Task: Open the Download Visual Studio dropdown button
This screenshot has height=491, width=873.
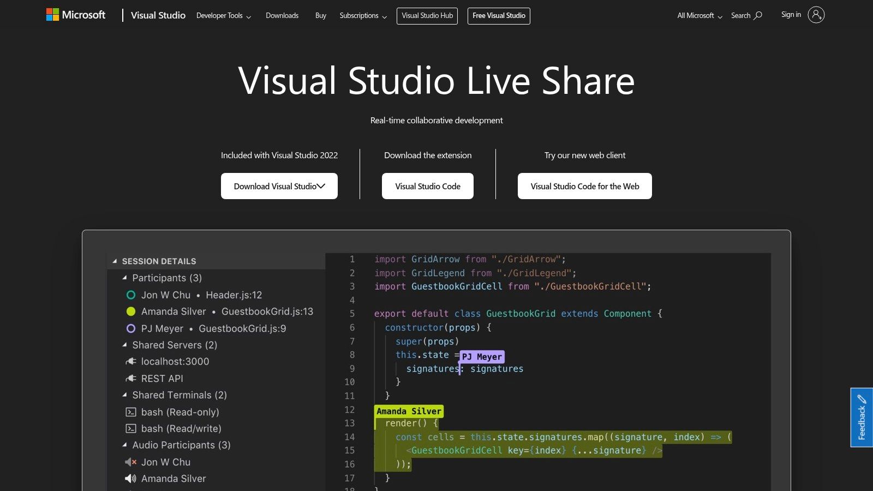Action: point(279,186)
